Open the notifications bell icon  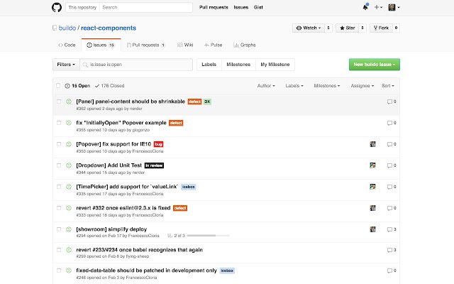tap(365, 7)
